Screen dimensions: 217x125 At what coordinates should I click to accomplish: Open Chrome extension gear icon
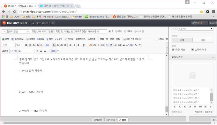[208, 11]
